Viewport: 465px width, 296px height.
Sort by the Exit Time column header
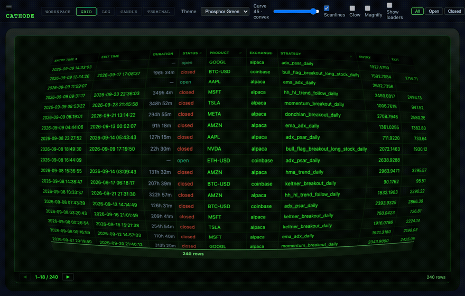click(110, 57)
